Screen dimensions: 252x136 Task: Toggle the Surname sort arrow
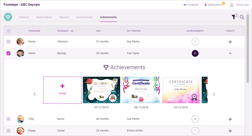[x=72, y=31]
